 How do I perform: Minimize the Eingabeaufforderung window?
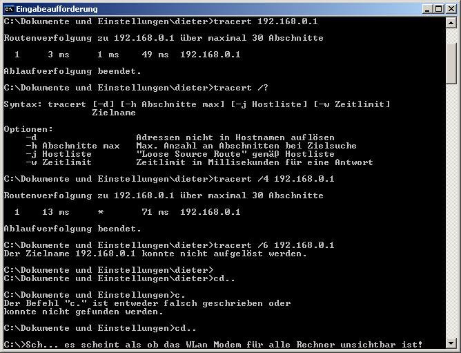tap(427, 9)
